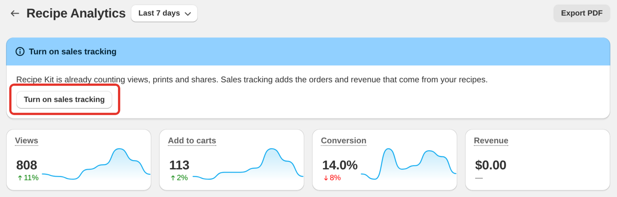The image size is (617, 197).
Task: Click the $0.00 revenue value
Action: tap(491, 165)
